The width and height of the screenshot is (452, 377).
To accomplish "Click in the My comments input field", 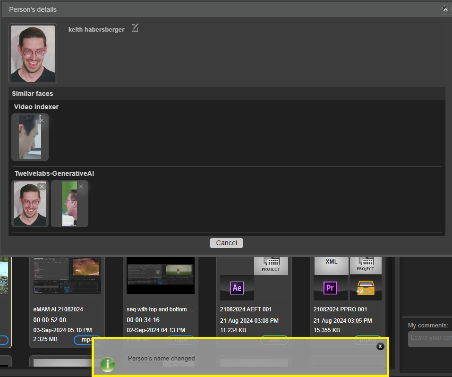I will (430, 339).
